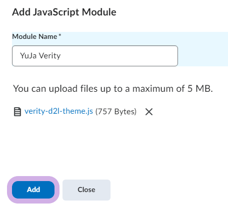Viewport: 228px width, 211px height.
Task: Click the word Verity inside the name field
Action: (49, 56)
